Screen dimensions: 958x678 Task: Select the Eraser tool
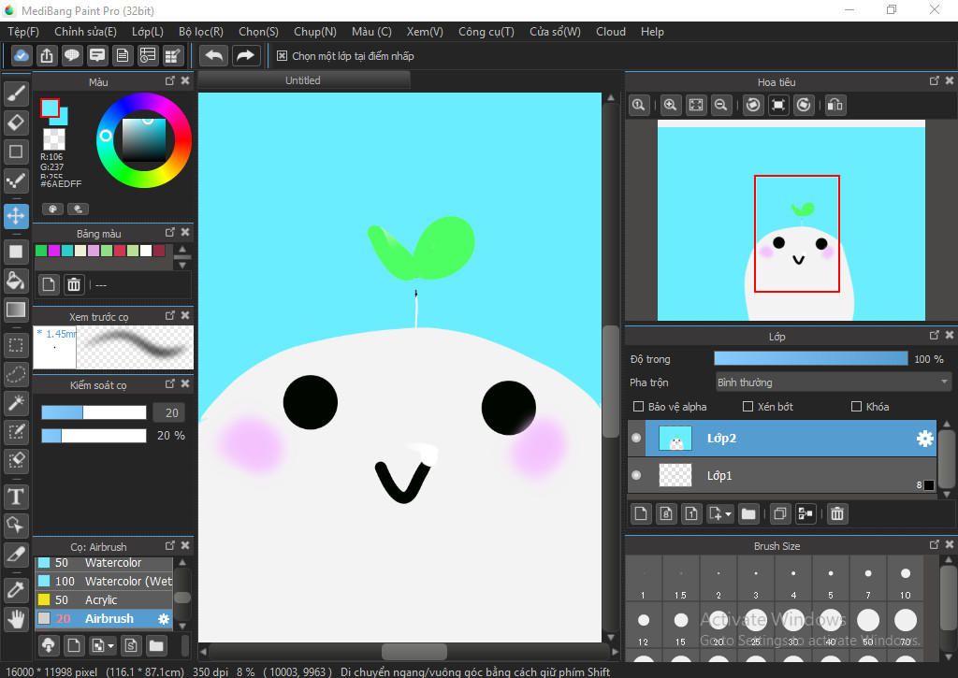pyautogui.click(x=16, y=123)
